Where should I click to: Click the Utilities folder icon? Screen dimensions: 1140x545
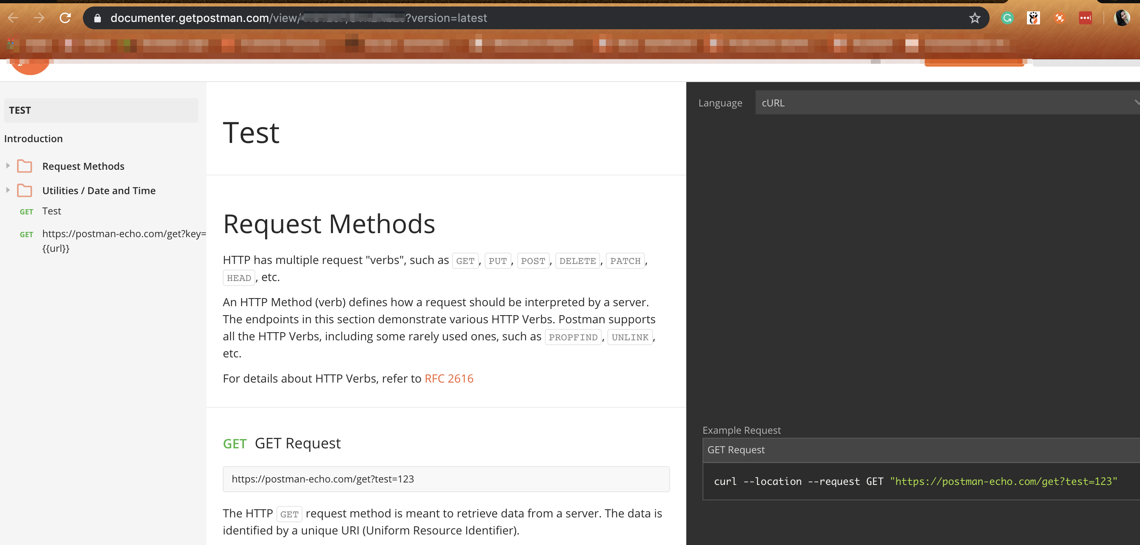(x=24, y=190)
